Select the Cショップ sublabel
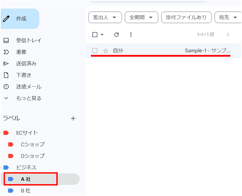242x196 pixels. (32, 145)
